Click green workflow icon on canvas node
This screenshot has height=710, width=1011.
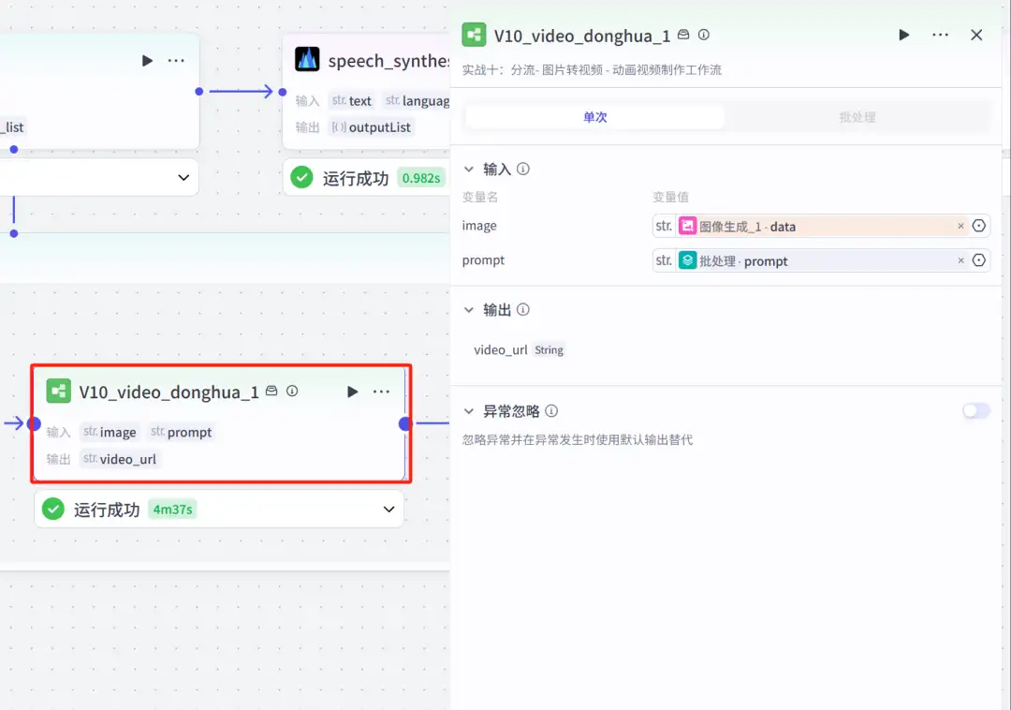tap(59, 391)
